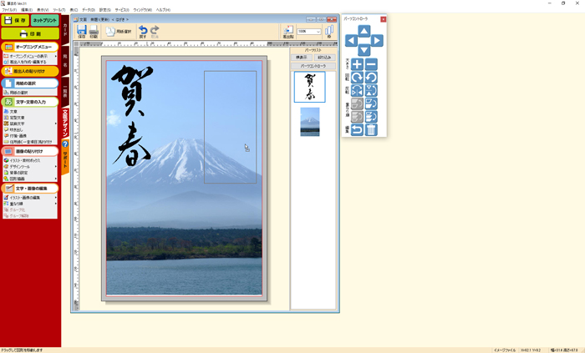This screenshot has height=353, width=585.
Task: Open the 100% zoom dropdown
Action: coord(318,32)
